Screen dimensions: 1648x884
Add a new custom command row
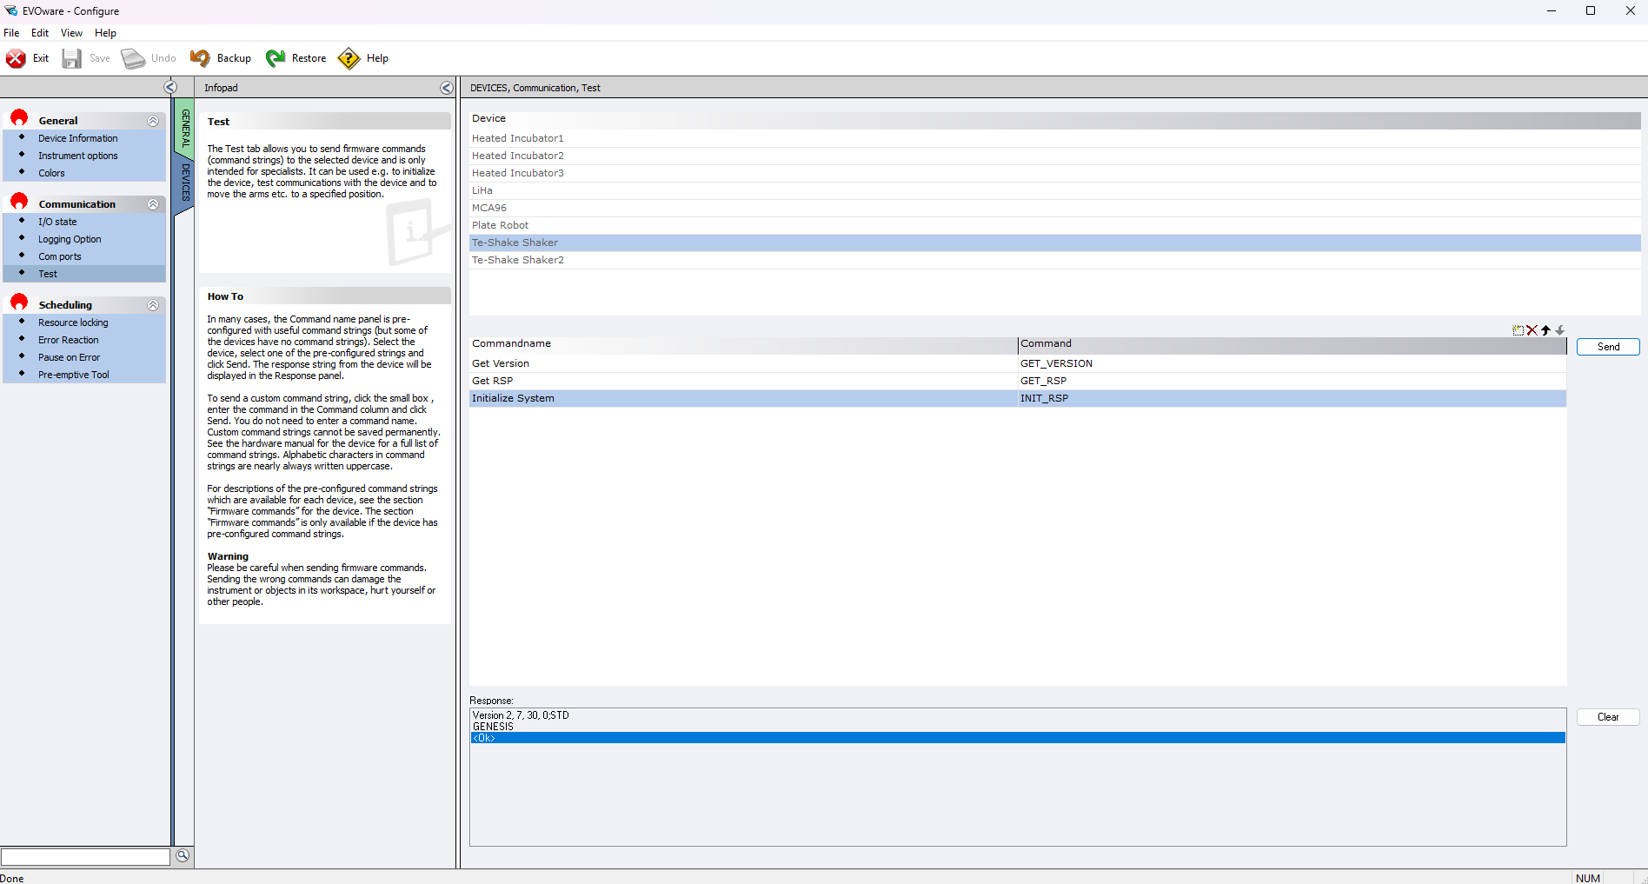[x=1518, y=330]
